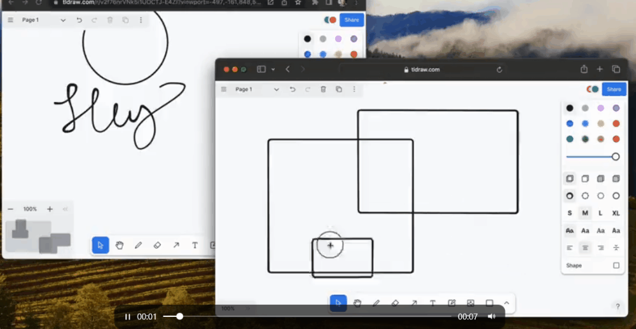Open the three-dot more menu in back window
Image resolution: width=636 pixels, height=329 pixels.
tap(141, 20)
